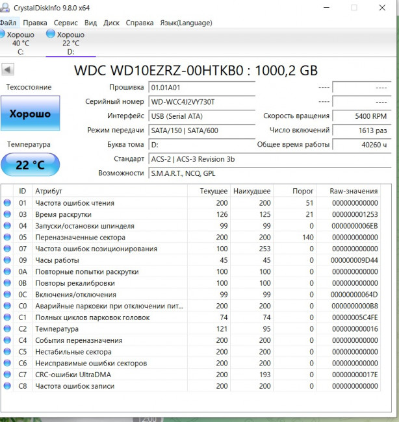Image resolution: width=399 pixels, height=422 pixels.
Task: Click the status orb for attribute 03
Action: click(7, 214)
